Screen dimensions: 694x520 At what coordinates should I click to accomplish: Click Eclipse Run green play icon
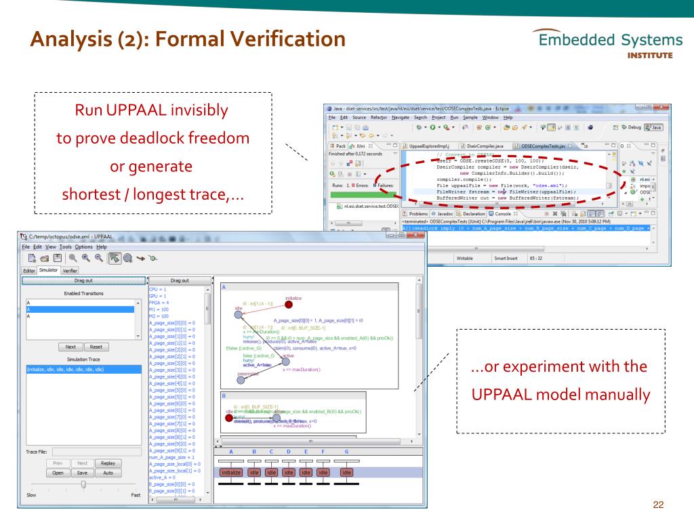coord(432,127)
